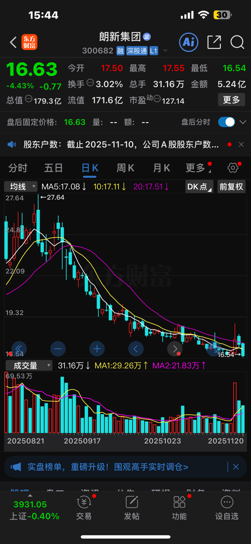Open the 成交量 indicator dropdown
Image resolution: width=251 pixels, height=544 pixels.
pyautogui.click(x=29, y=365)
